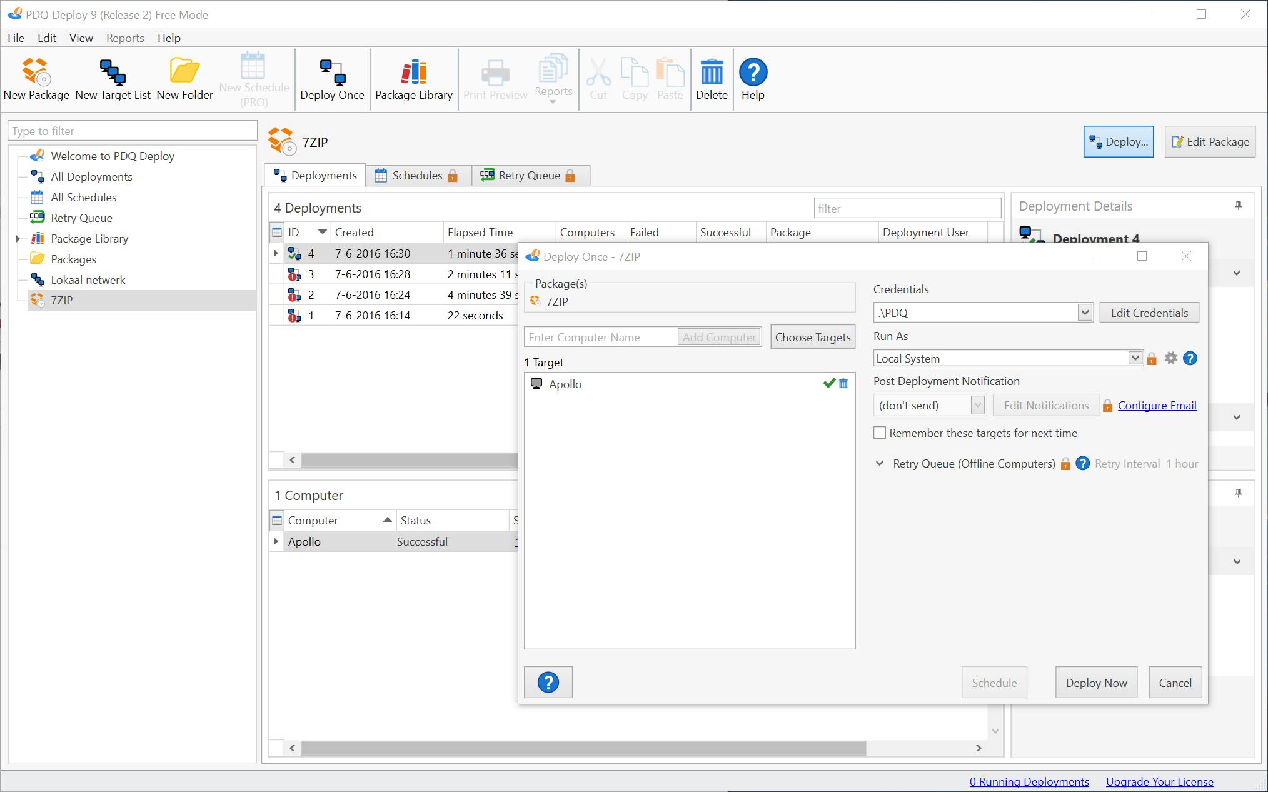The width and height of the screenshot is (1268, 792).
Task: Click the deployments horizontal scrollbar
Action: pos(406,460)
